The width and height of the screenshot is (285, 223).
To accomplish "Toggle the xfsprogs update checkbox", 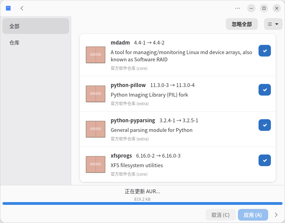I will 264,160.
